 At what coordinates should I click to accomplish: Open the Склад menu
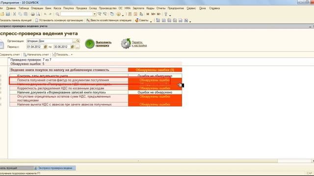[93, 8]
